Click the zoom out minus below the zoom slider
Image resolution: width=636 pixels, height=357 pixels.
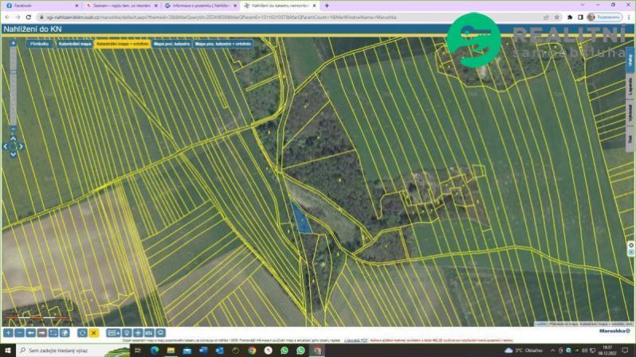[13, 128]
